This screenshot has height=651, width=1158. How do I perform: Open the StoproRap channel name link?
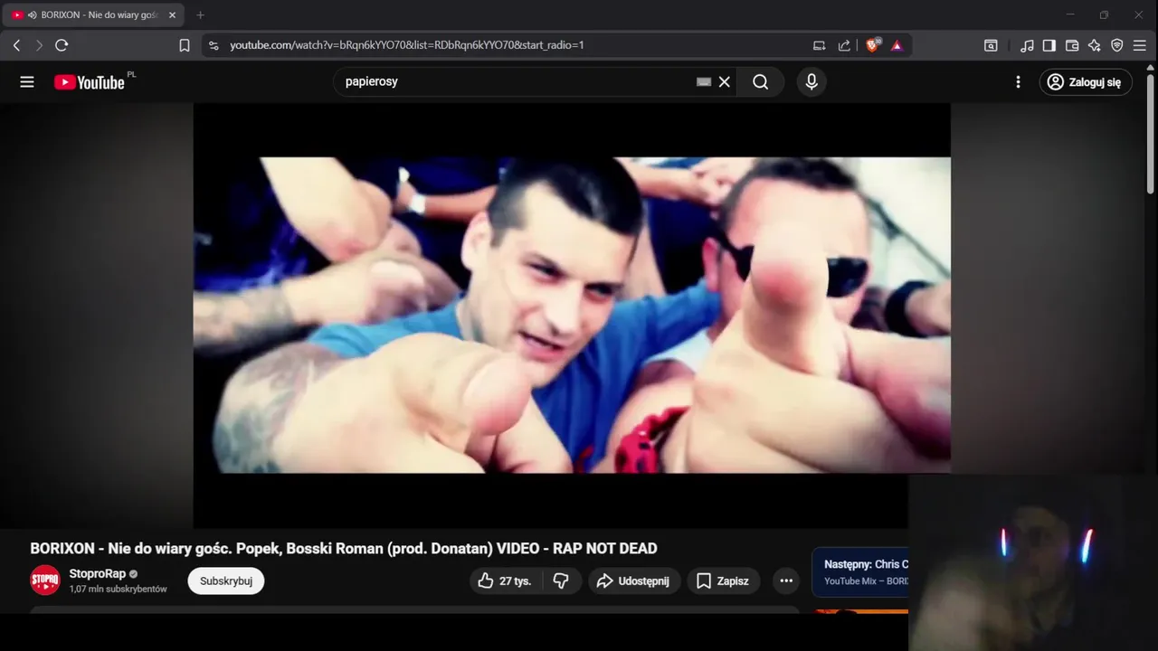pos(98,574)
